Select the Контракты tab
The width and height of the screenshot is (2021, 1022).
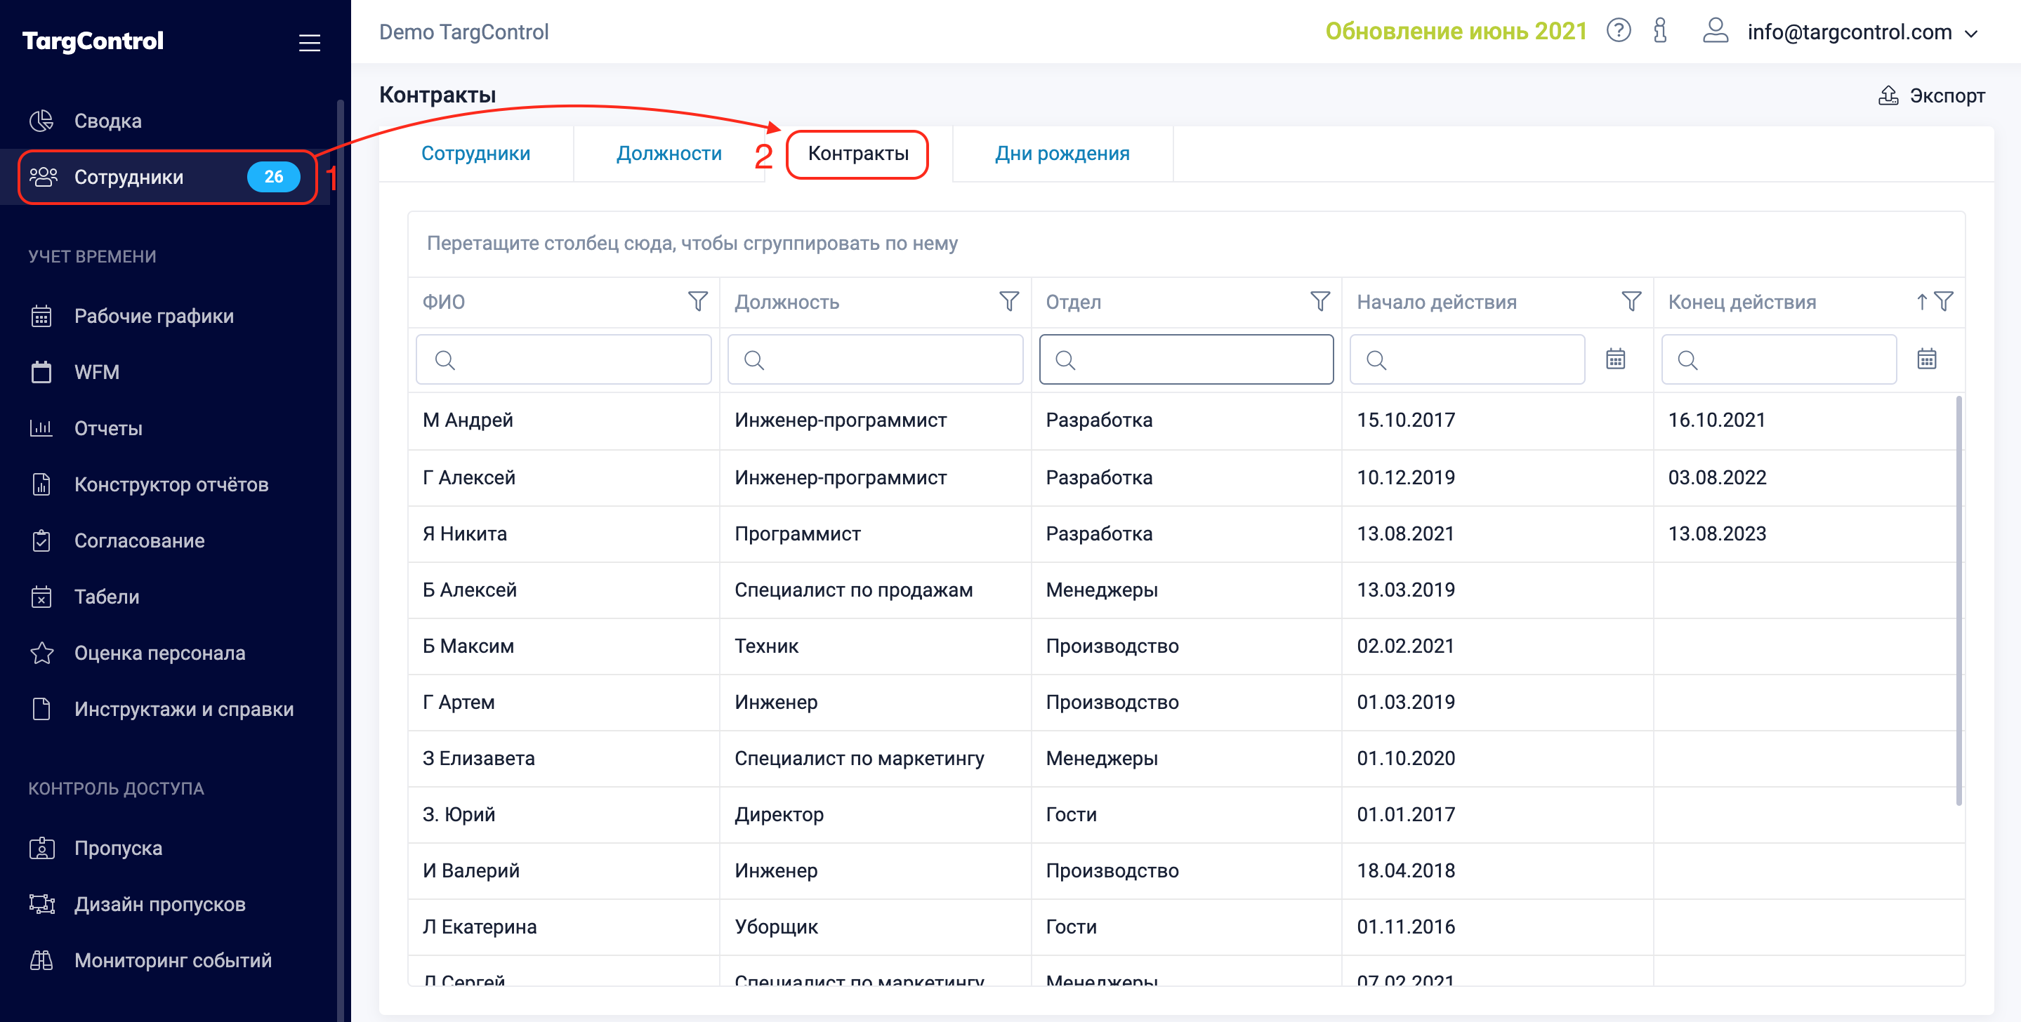(857, 154)
